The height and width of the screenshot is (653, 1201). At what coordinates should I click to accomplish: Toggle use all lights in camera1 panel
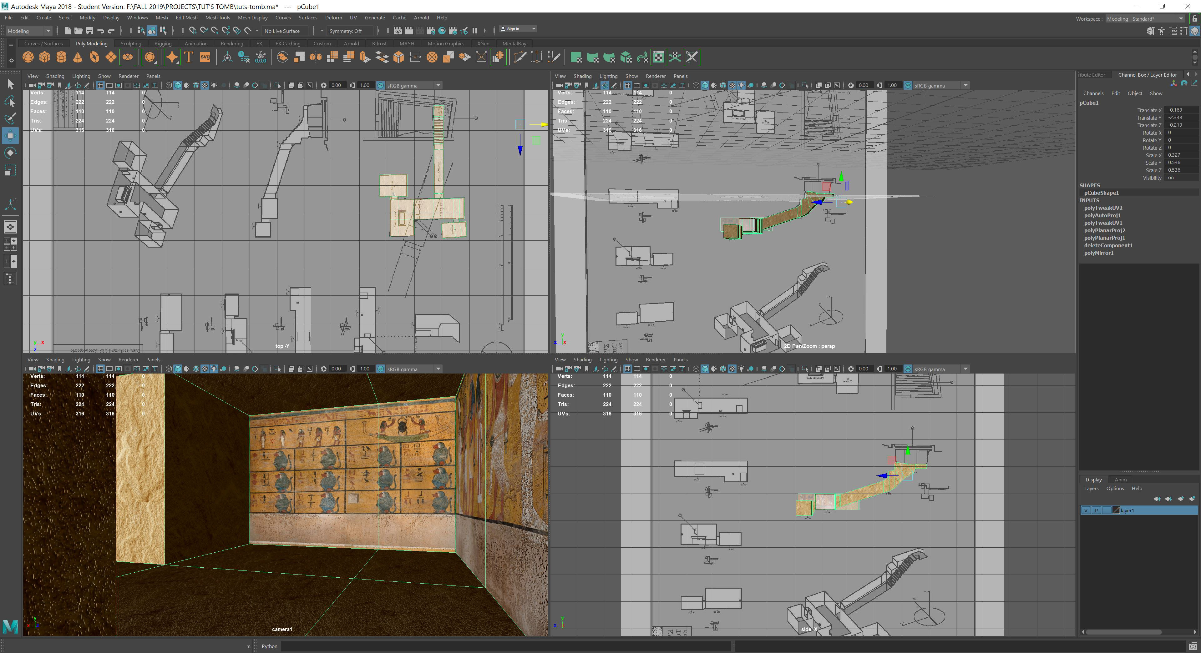tap(214, 369)
